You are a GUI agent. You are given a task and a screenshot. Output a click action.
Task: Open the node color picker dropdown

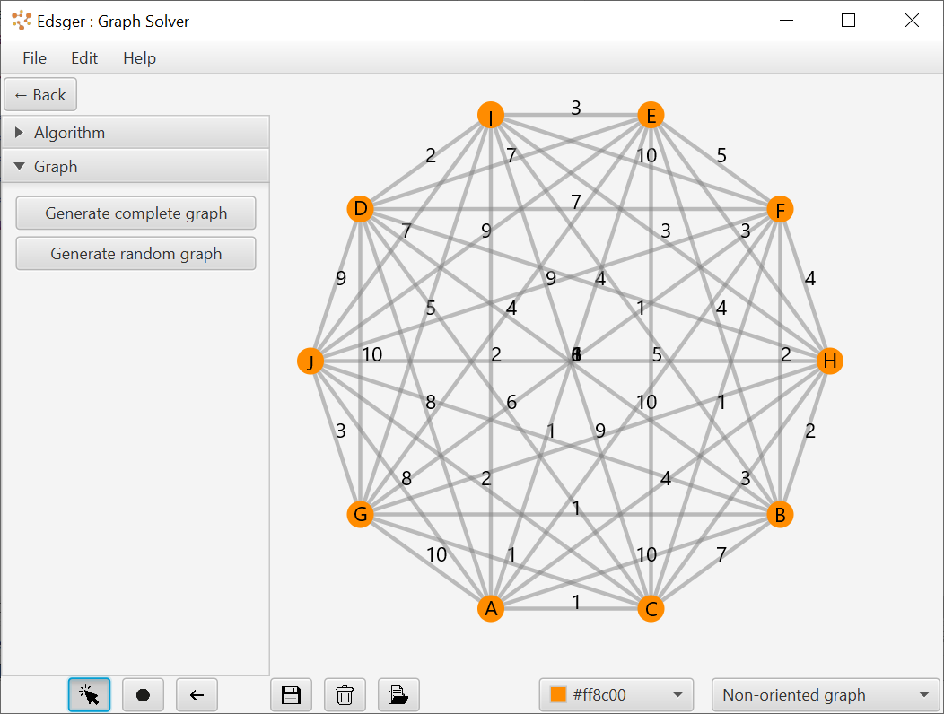pos(616,695)
